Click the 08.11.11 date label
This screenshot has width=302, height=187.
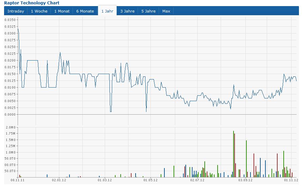tap(17, 181)
